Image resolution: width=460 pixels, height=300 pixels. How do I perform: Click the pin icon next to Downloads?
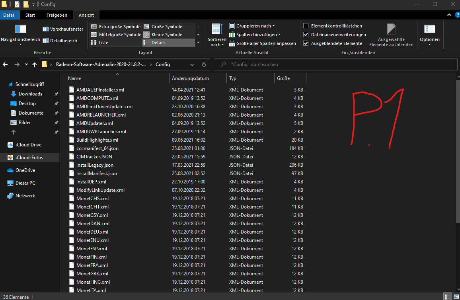(56, 94)
